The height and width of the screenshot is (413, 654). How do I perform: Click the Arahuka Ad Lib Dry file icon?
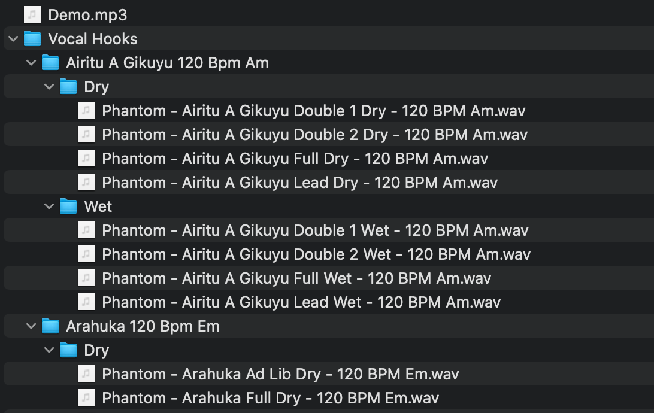coord(86,374)
